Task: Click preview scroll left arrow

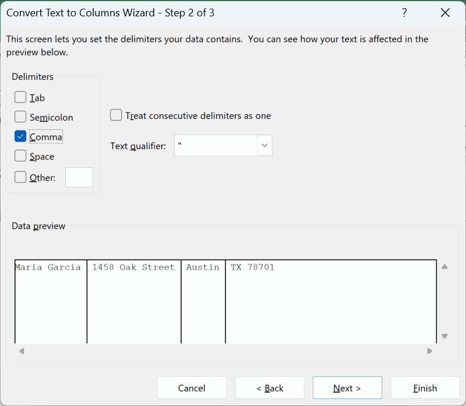Action: coord(22,351)
